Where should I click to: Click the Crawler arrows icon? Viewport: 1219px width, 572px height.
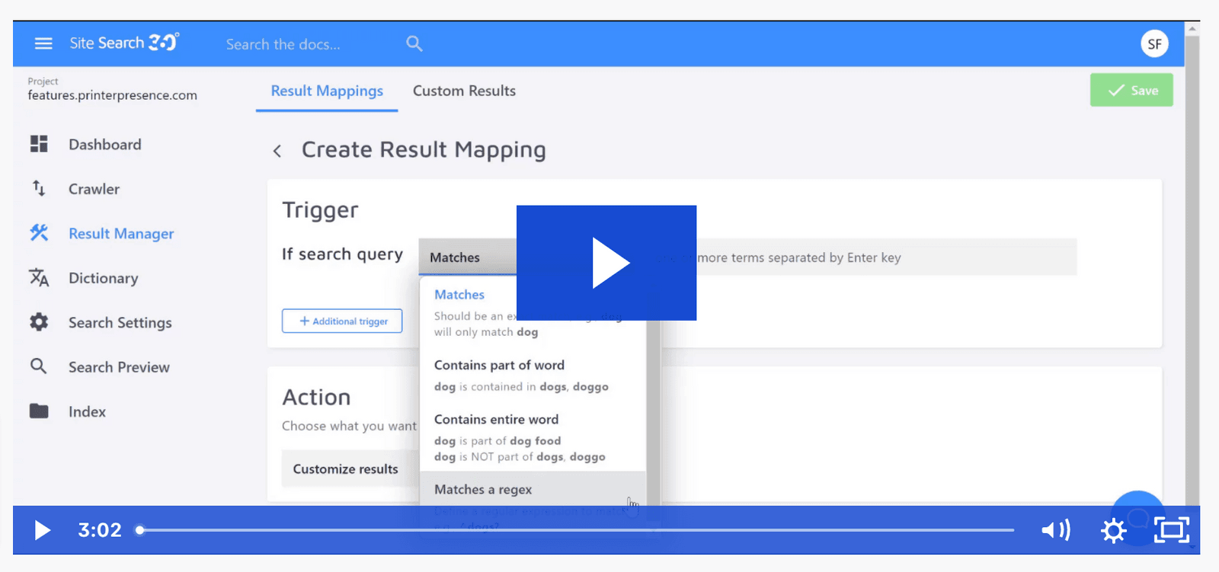click(39, 188)
